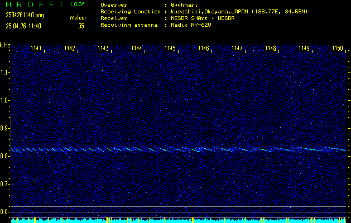Click the 0.6 kHz frequency label
The width and height of the screenshot is (351, 223).
coord(4,212)
